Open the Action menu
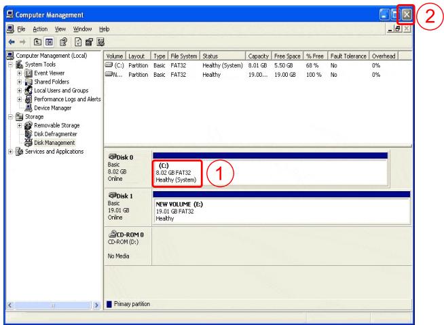The width and height of the screenshot is (444, 325). pyautogui.click(x=40, y=29)
